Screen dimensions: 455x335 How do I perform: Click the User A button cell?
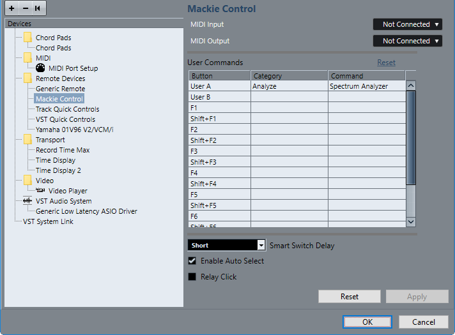tap(219, 86)
